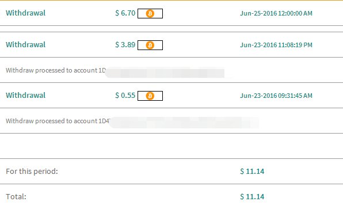
Task: Open the Jun-25-2016 Withdrawal entry
Action: [x=25, y=13]
